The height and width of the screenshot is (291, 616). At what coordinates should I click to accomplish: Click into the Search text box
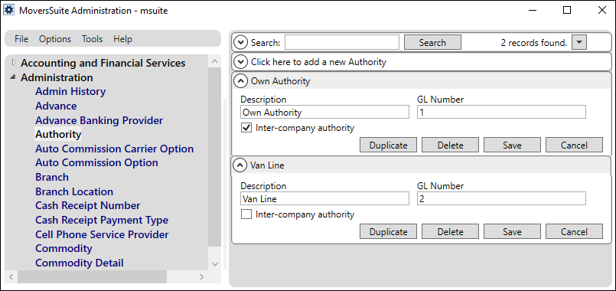(342, 42)
